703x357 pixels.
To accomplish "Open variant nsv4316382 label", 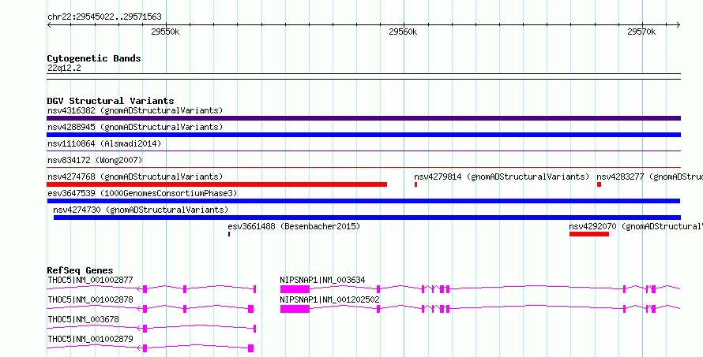I will click(135, 110).
